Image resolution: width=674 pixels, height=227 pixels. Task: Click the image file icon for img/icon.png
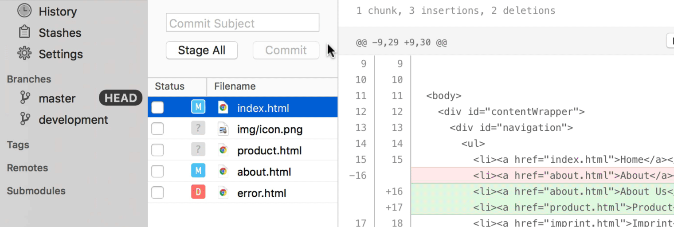click(x=223, y=129)
